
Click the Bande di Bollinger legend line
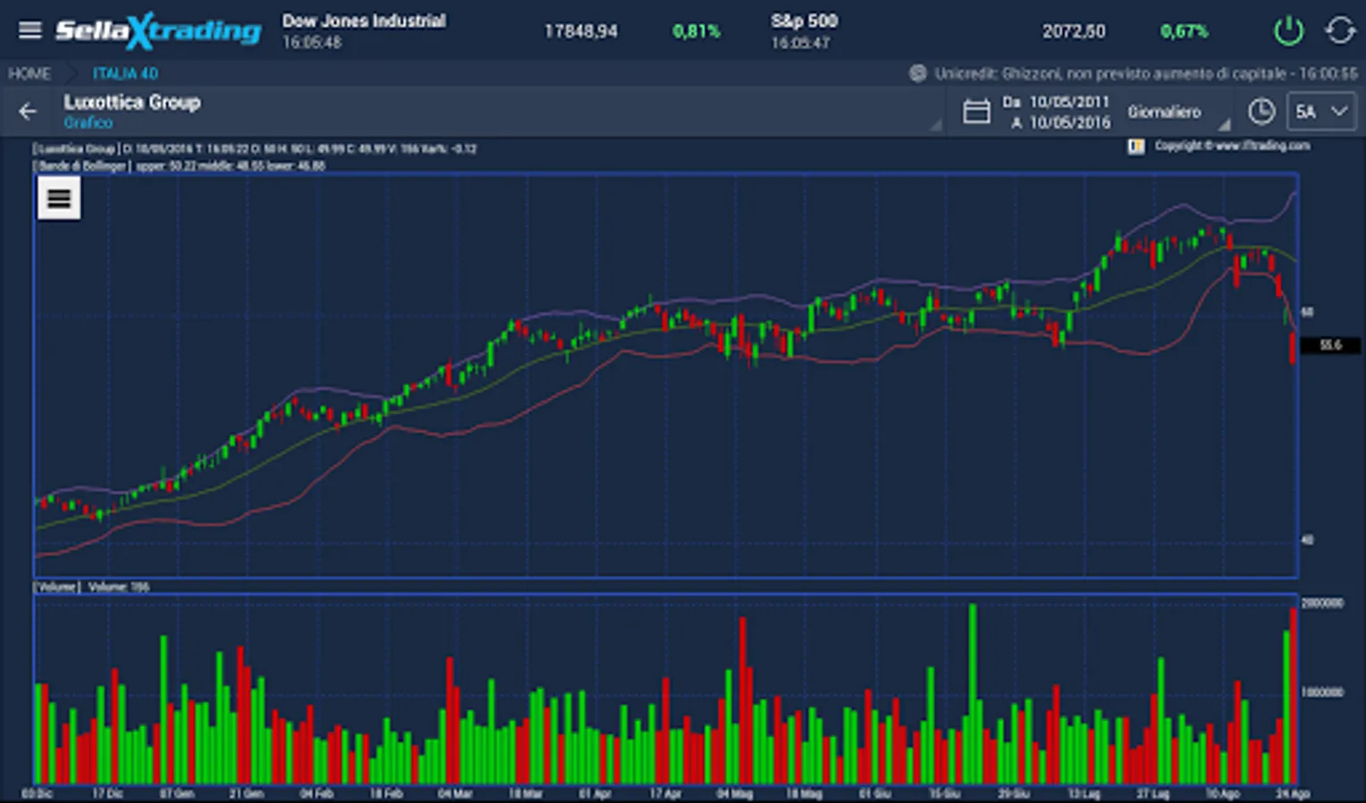tap(179, 166)
